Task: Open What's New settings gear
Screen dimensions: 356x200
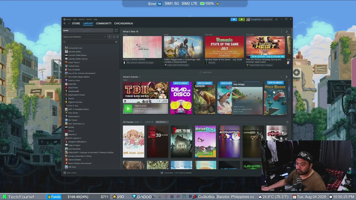Action: 137,31
